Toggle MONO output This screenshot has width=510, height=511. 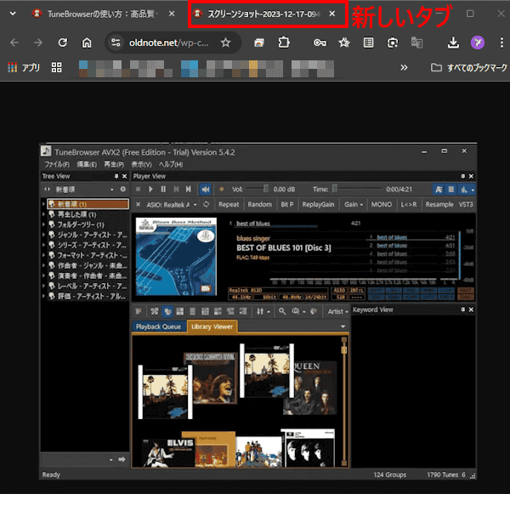point(382,205)
